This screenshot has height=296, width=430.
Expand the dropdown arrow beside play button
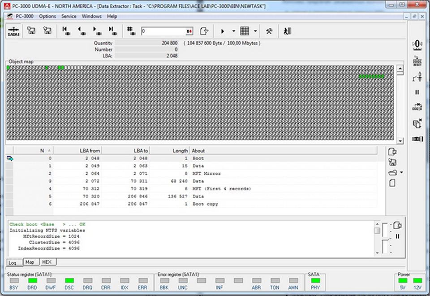[x=233, y=31]
